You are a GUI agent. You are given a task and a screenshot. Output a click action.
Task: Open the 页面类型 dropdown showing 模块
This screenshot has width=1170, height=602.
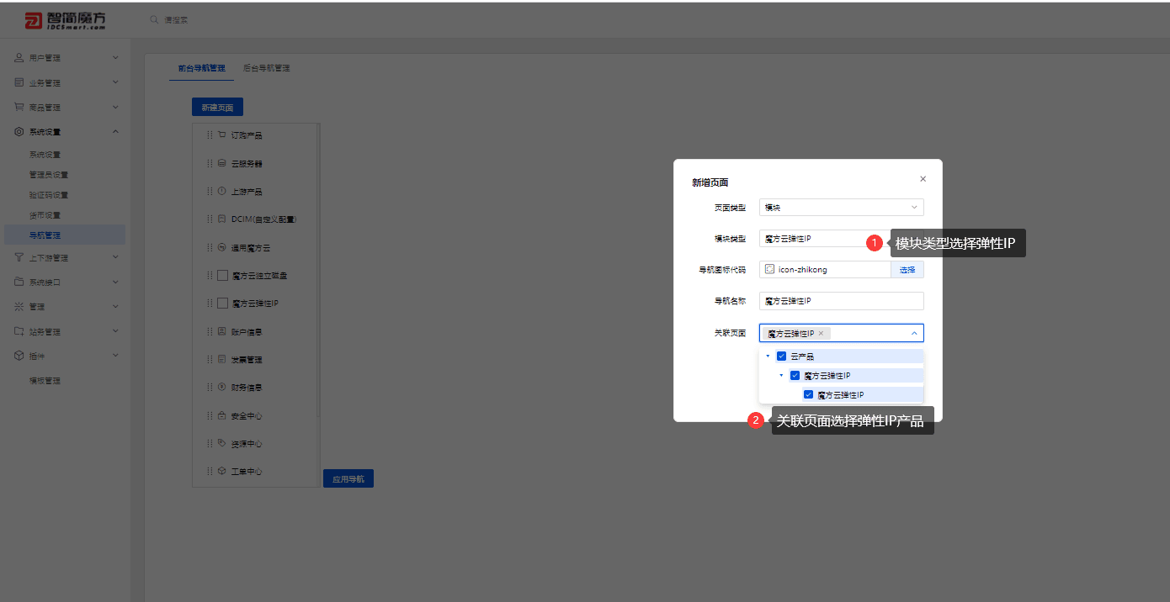841,207
